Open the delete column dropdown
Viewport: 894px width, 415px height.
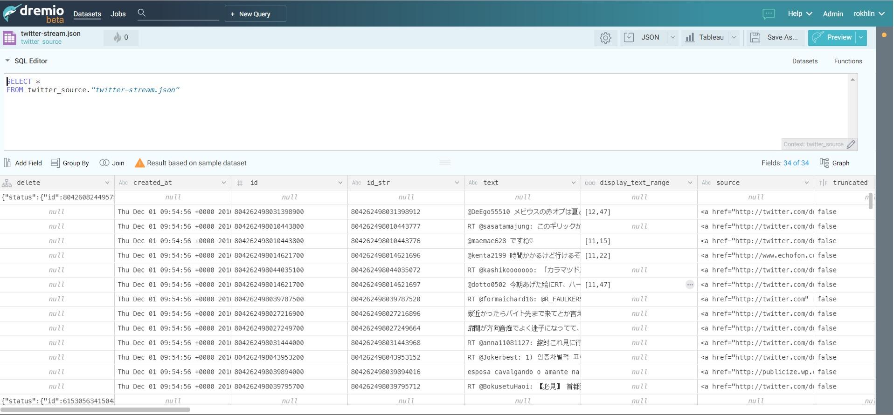pyautogui.click(x=107, y=183)
